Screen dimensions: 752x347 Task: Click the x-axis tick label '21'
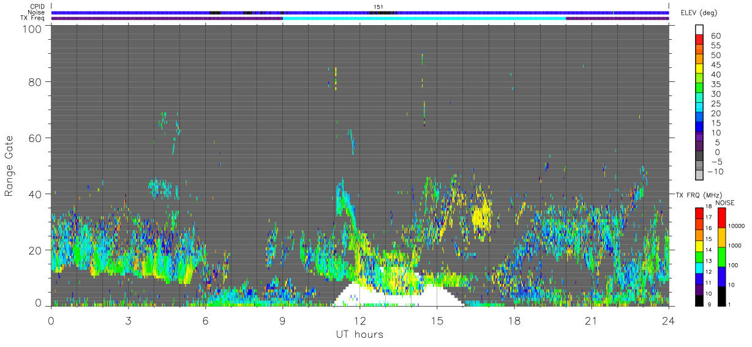[591, 320]
